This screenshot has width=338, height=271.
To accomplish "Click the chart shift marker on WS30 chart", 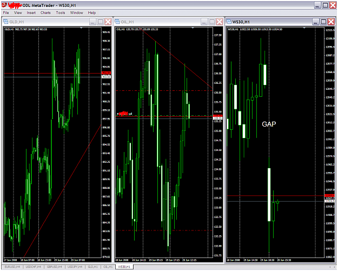I will tap(304, 28).
